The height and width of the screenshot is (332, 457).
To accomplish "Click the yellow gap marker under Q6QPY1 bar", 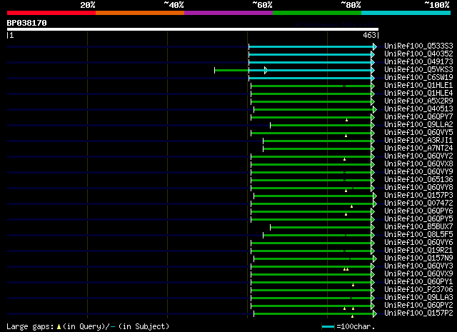I will click(x=353, y=286).
